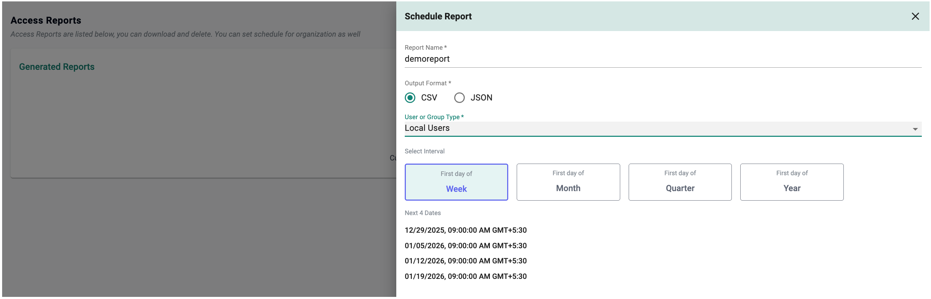Choose the First day of Year interval

(791, 182)
